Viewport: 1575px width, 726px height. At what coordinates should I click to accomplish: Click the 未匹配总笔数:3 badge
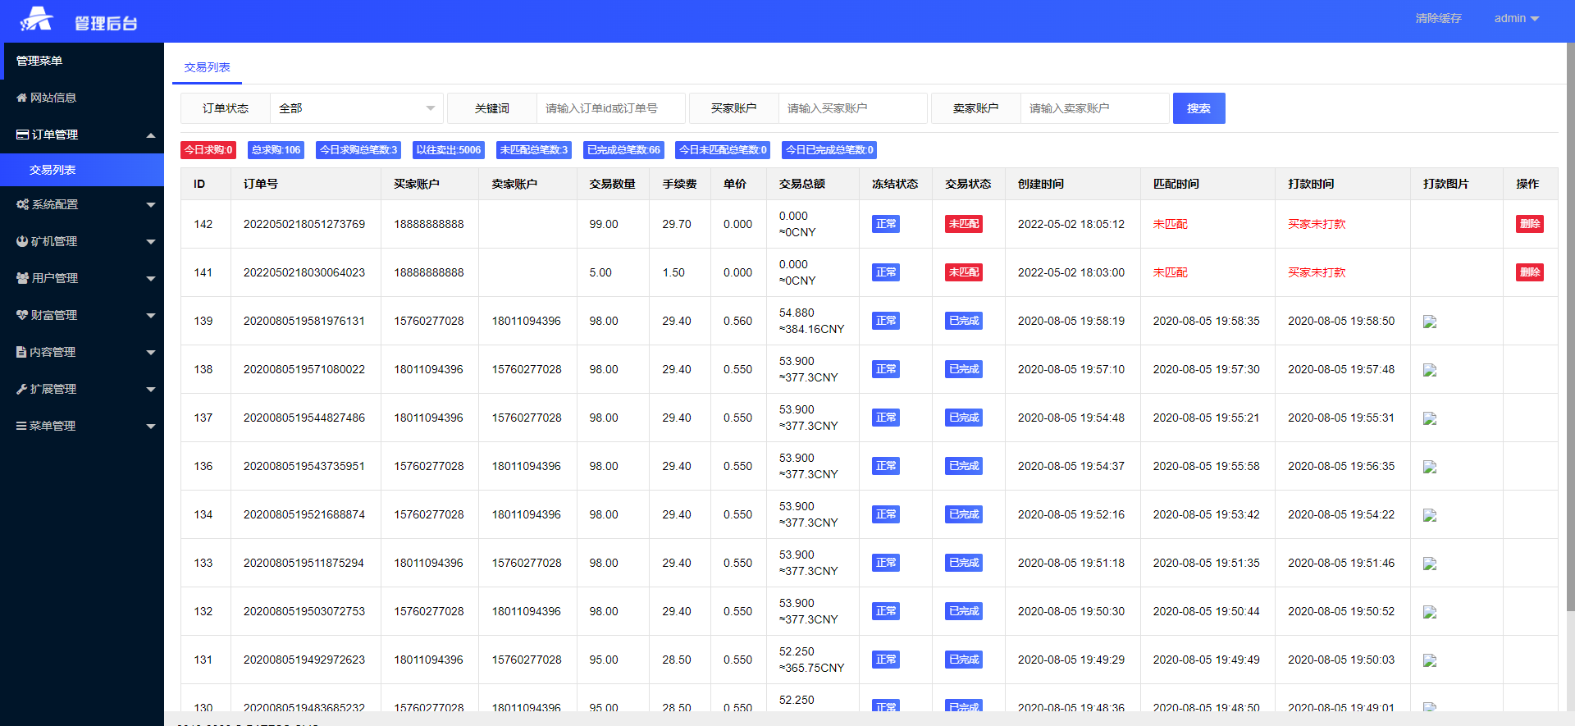[534, 150]
